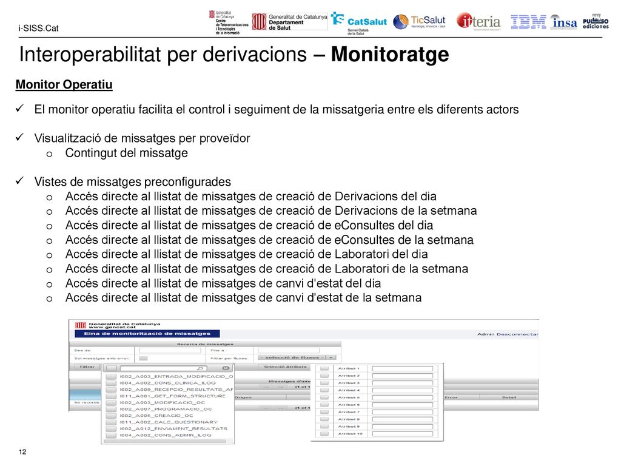
Task: Check I011_A002_CALC_QUESTIONARY flow checkbox
Action: click(111, 422)
